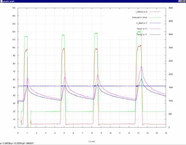Click the left axis tick label 120
This screenshot has width=186, height=145.
coord(14,32)
